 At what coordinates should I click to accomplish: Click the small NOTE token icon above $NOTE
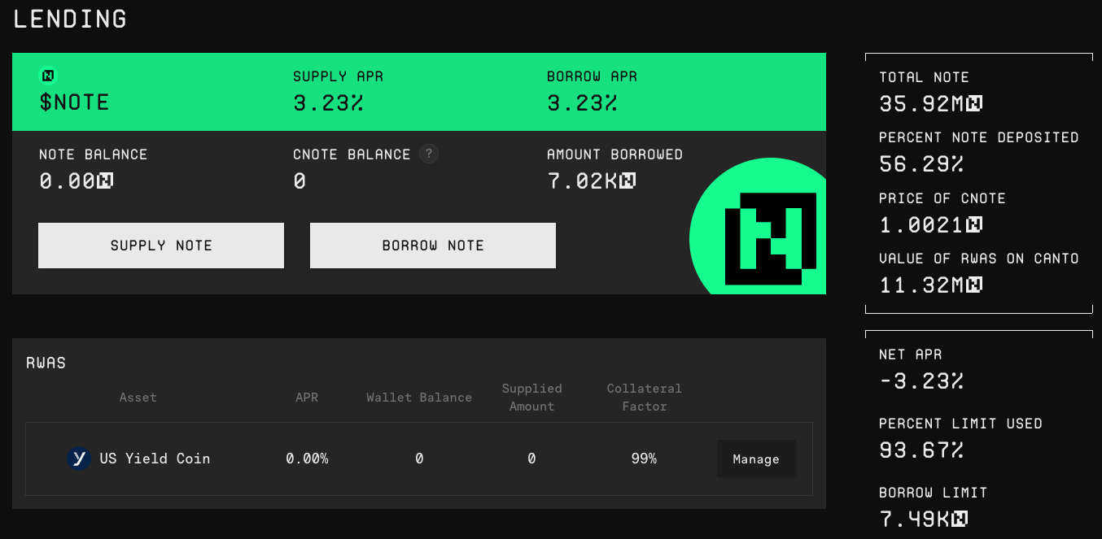coord(48,76)
